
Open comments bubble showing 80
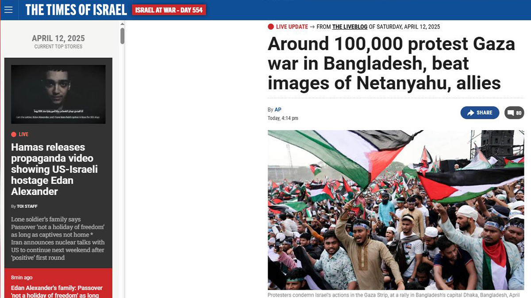tap(514, 113)
